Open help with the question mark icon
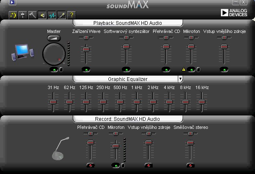255x174 pixels. 71,15
